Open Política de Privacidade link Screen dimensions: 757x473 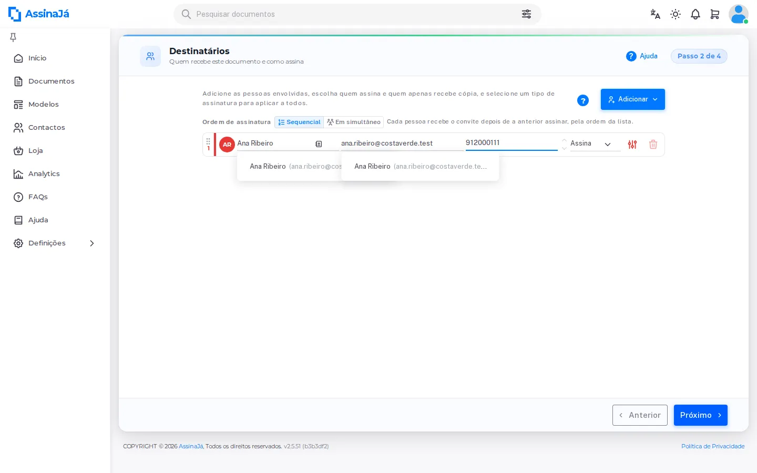(x=713, y=446)
